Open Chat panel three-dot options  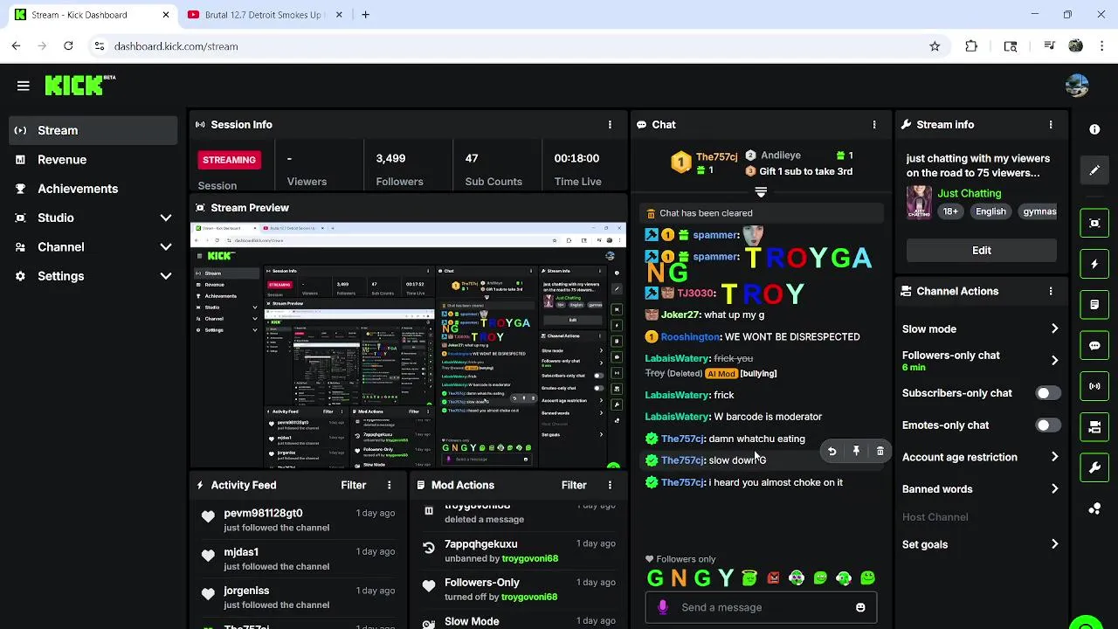tap(874, 125)
